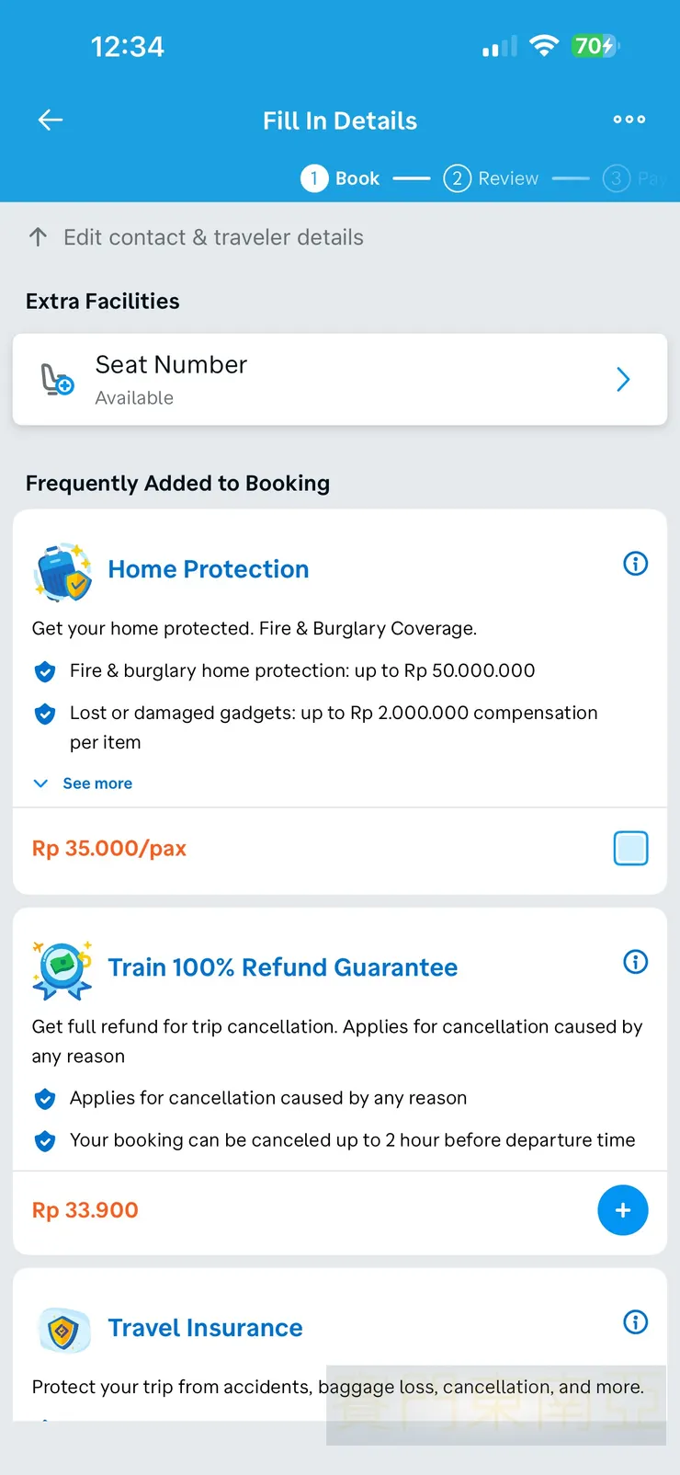Tap the Refund Guarantee badge icon
Viewport: 680px width, 1475px height.
point(62,969)
